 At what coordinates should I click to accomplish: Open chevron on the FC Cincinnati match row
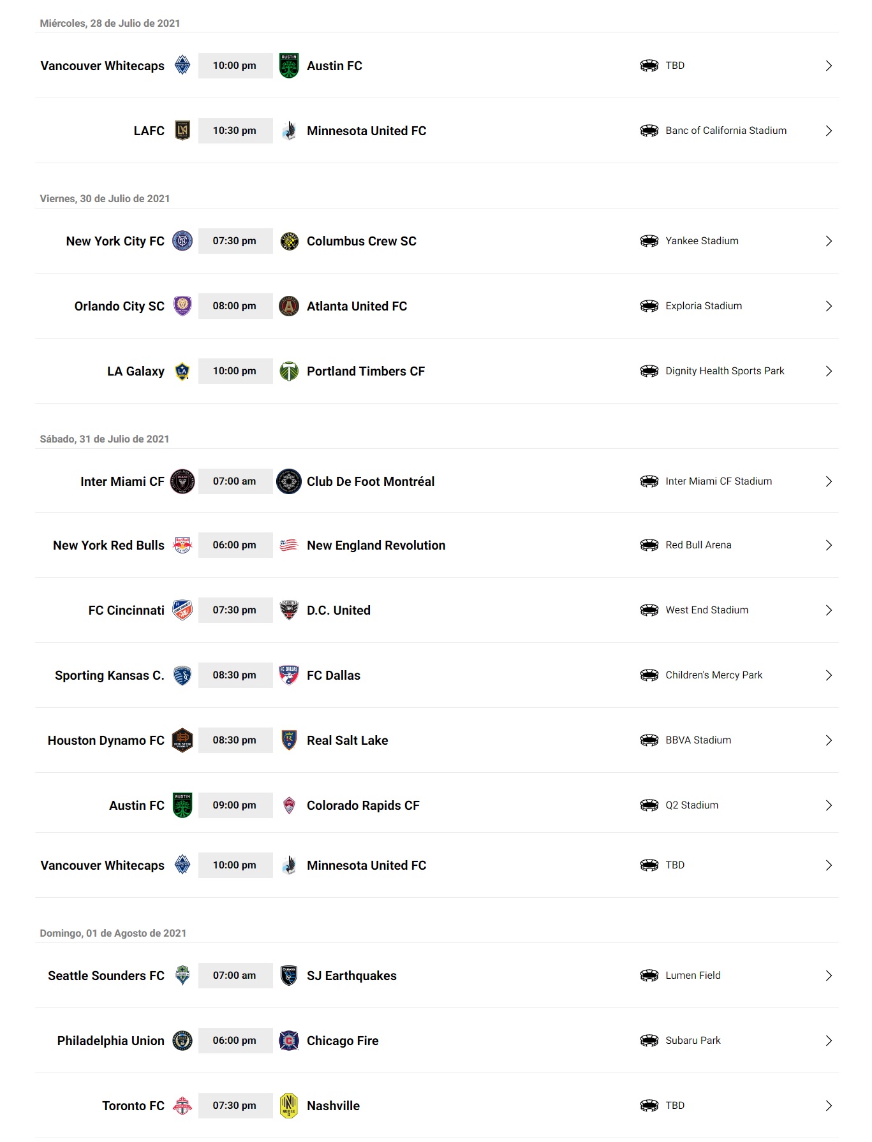click(x=829, y=610)
